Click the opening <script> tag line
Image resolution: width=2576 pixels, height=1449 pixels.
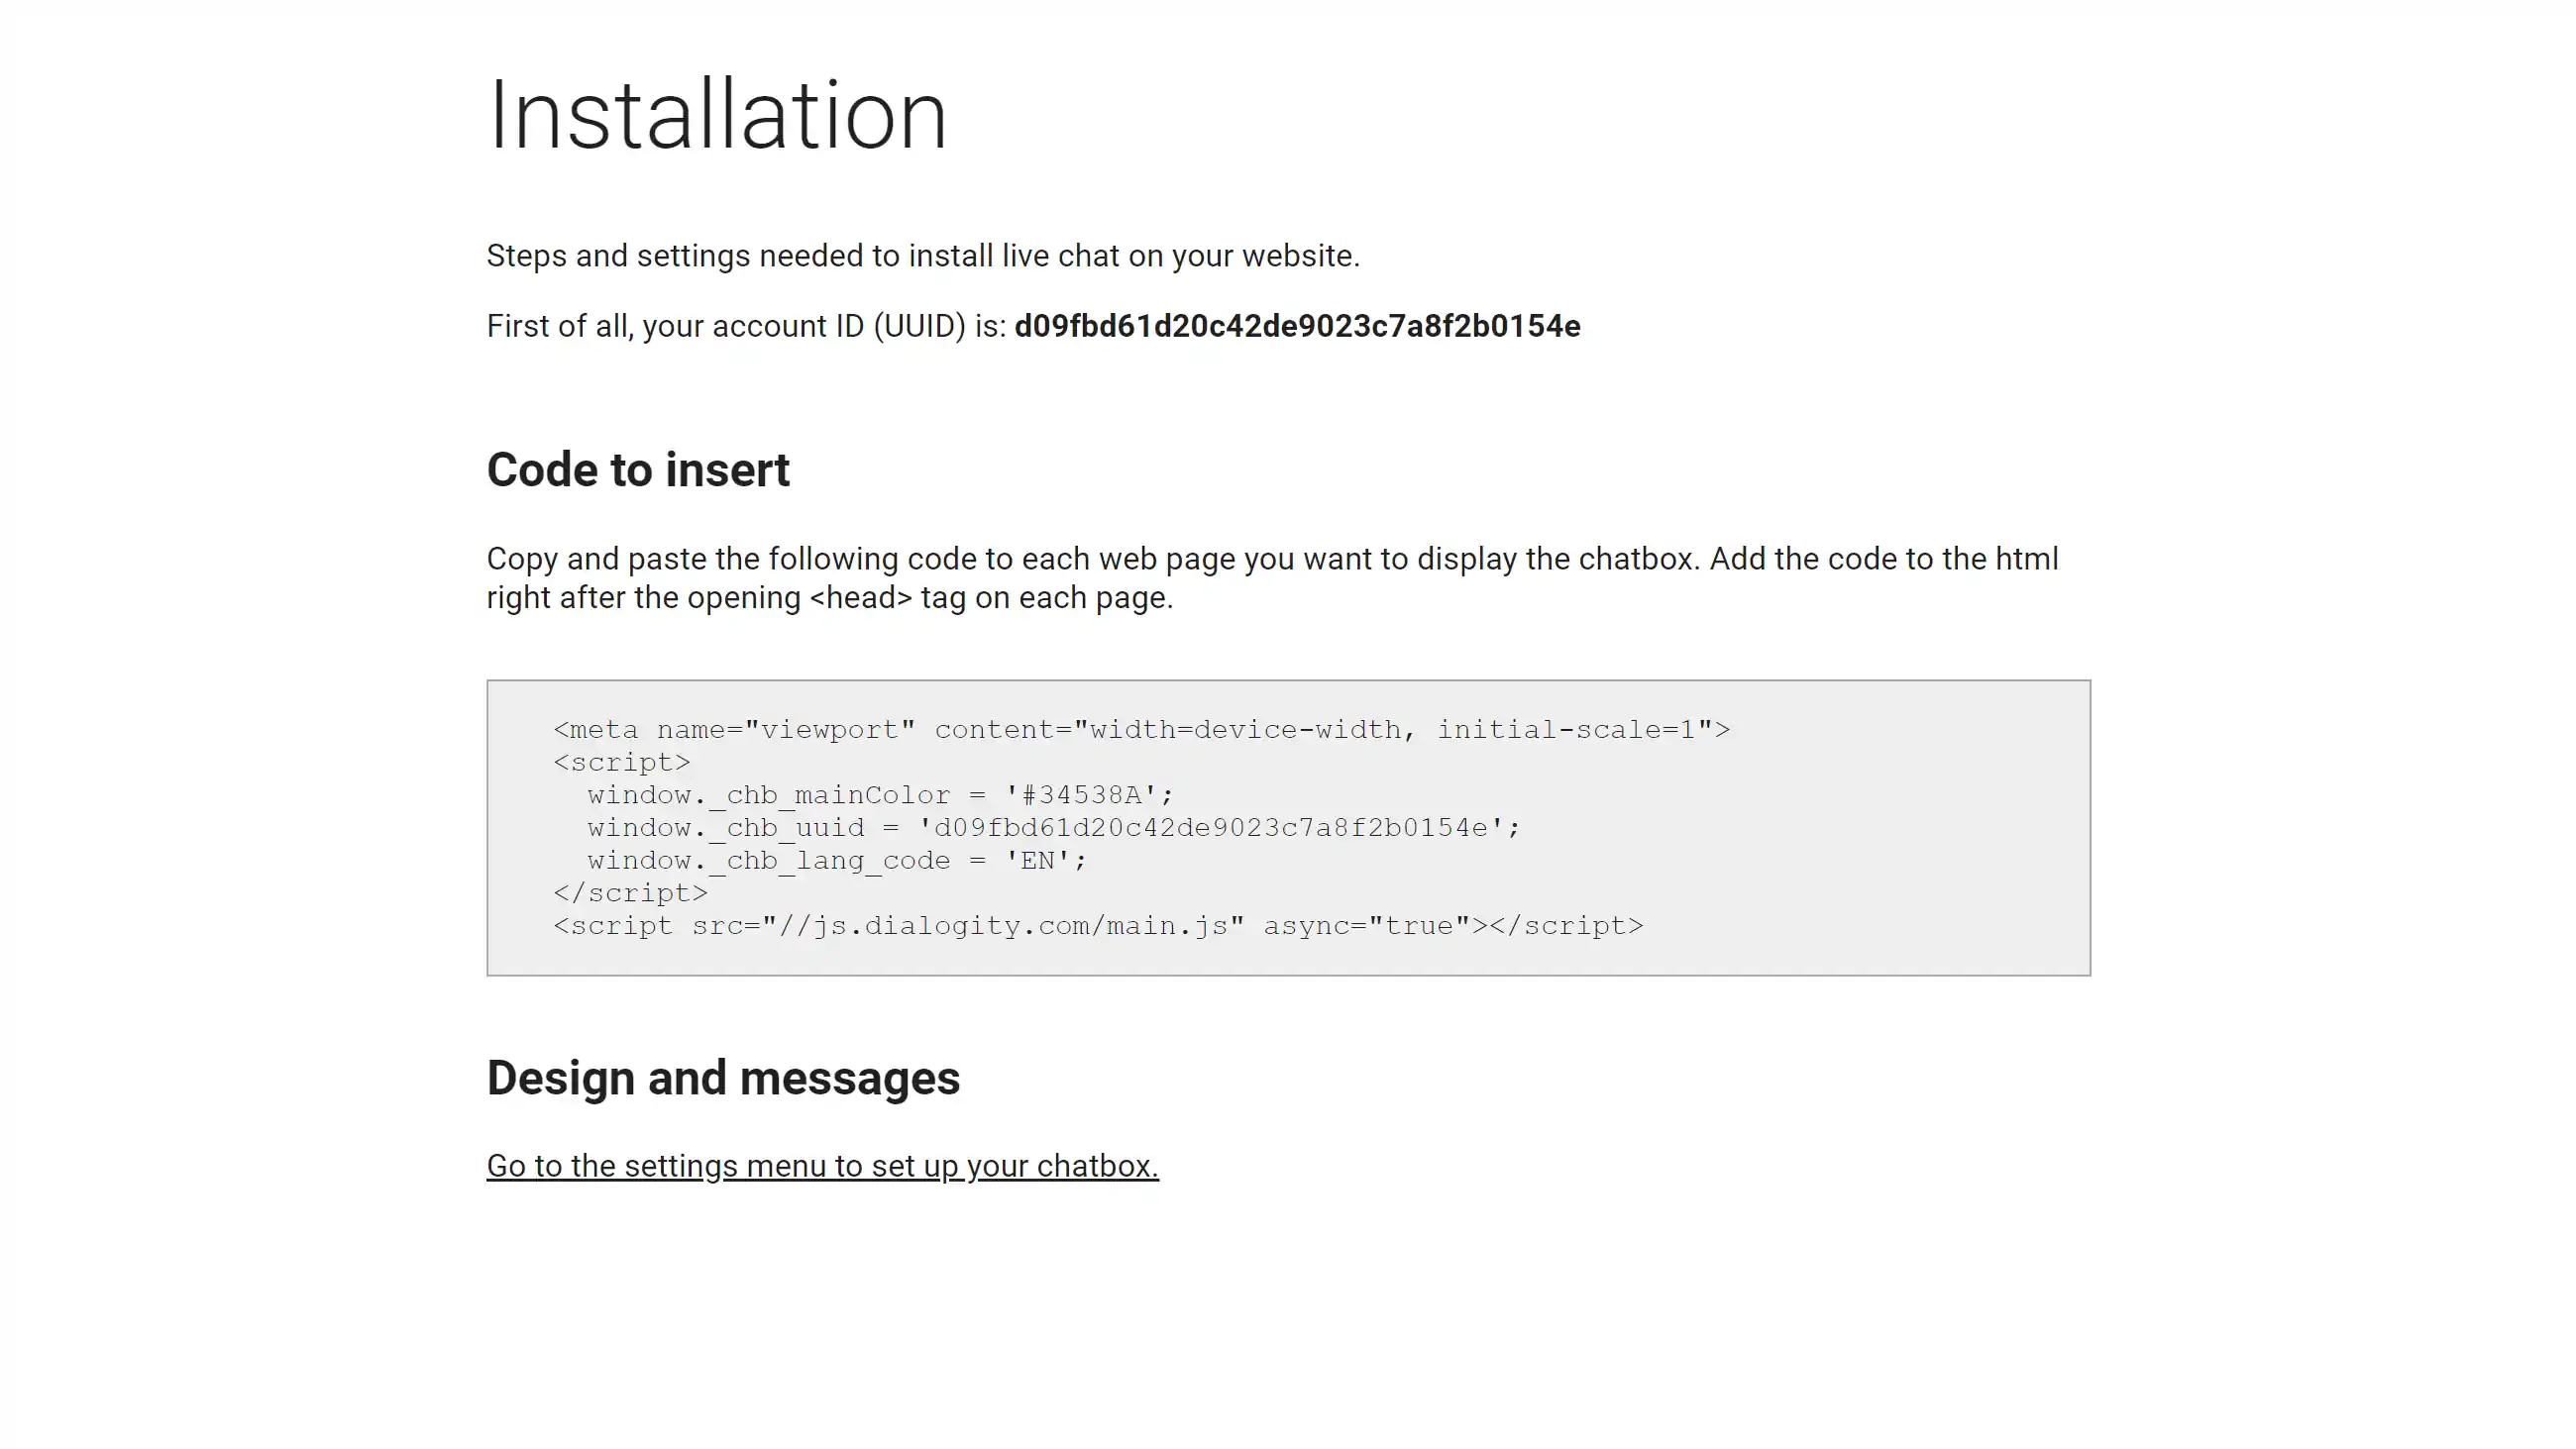click(x=621, y=763)
